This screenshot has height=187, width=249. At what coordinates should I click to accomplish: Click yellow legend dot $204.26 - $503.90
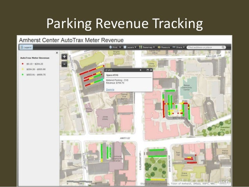(23, 69)
